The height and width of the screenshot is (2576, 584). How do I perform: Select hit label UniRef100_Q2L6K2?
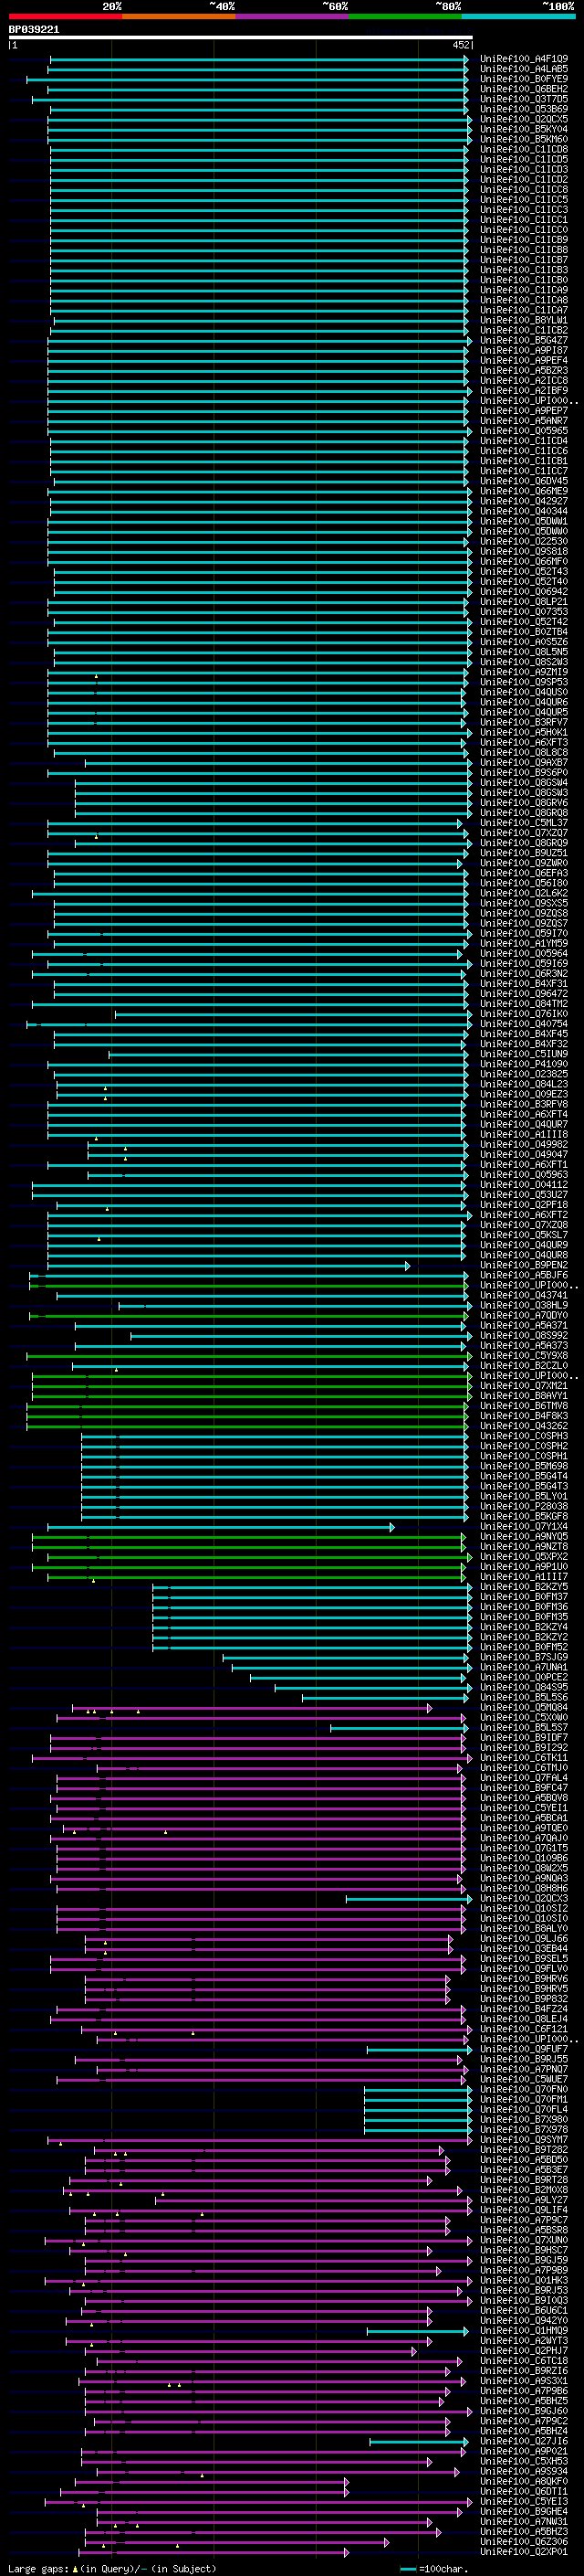click(524, 893)
